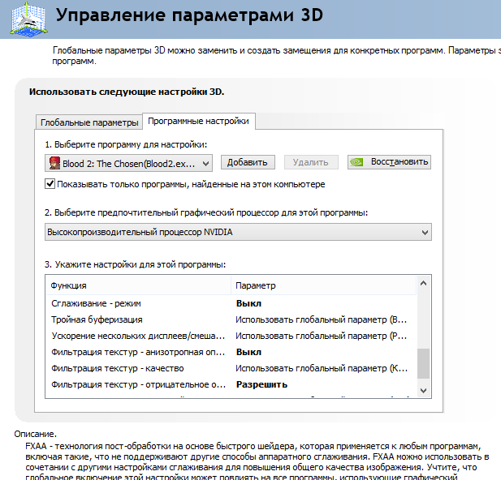Click the settings list scroll up arrow

[x=423, y=284]
